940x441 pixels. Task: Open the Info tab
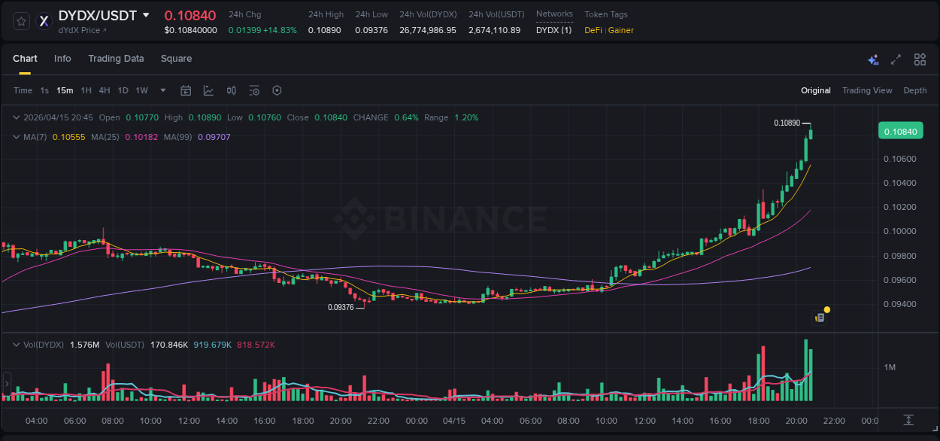tap(62, 59)
